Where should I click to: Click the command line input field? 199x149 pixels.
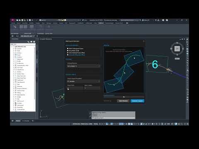(113, 118)
